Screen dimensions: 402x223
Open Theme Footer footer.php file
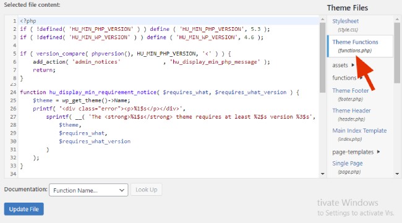point(351,95)
